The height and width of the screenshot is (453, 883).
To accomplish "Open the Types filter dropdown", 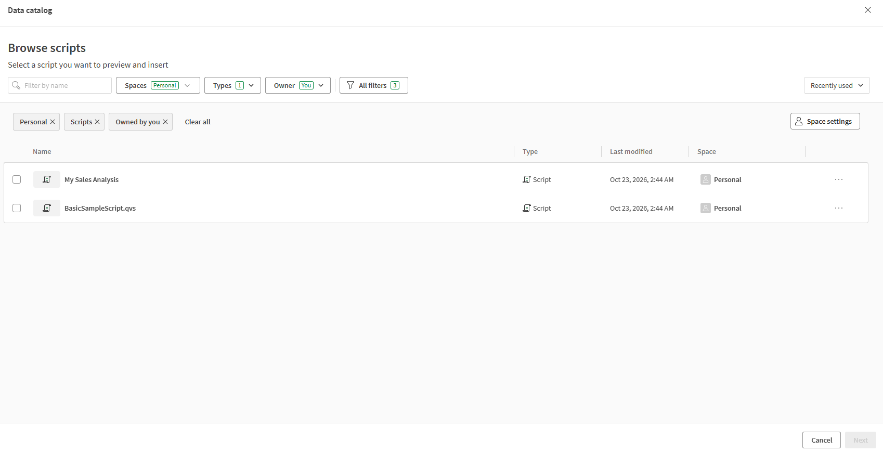I will 232,85.
